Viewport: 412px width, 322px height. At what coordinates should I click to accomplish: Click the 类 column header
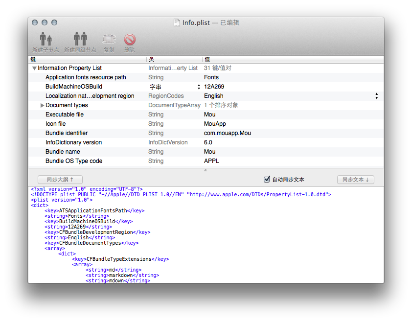tap(174, 59)
